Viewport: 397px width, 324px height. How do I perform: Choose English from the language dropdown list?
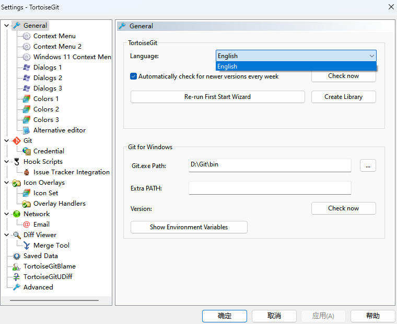[296, 66]
